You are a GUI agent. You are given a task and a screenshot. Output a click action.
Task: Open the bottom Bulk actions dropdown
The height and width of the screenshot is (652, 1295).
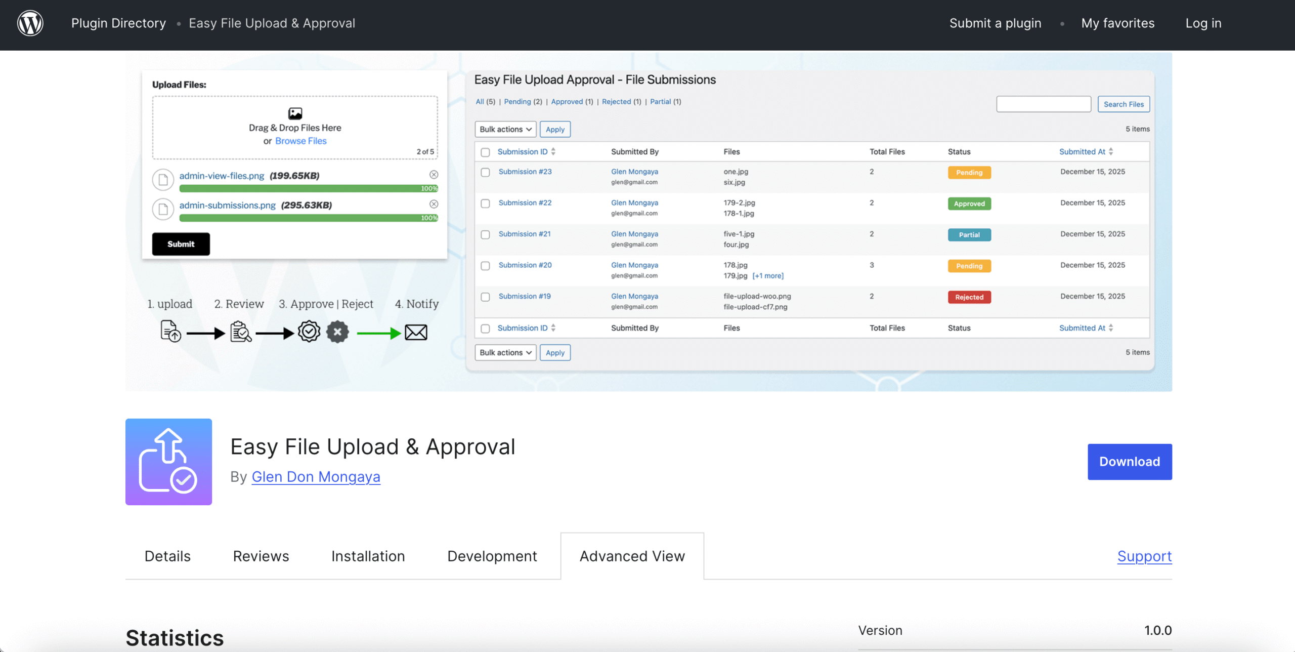click(505, 352)
